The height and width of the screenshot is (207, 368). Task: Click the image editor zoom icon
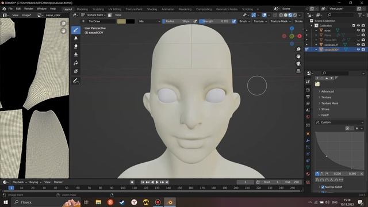63,24
